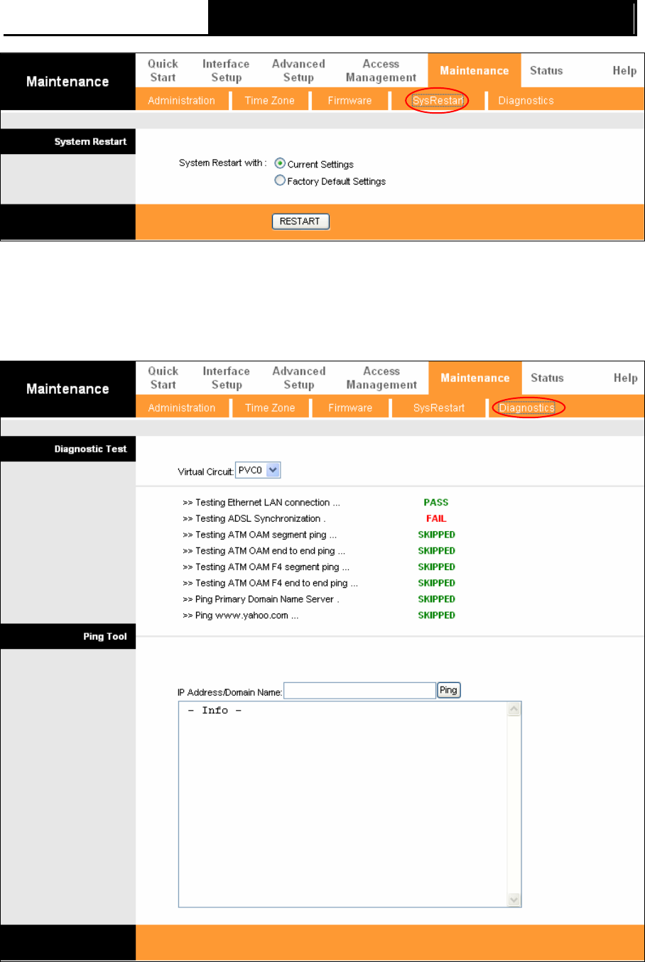Click 'Testing ATM OAM end to end ping' line
This screenshot has height=962, width=645.
pos(264,550)
